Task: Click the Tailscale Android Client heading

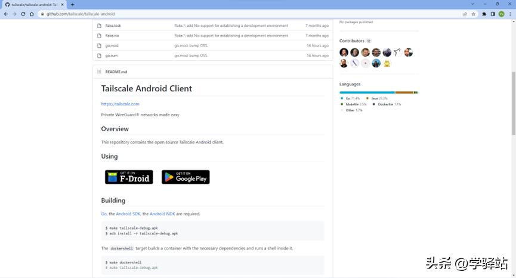Action: [146, 88]
